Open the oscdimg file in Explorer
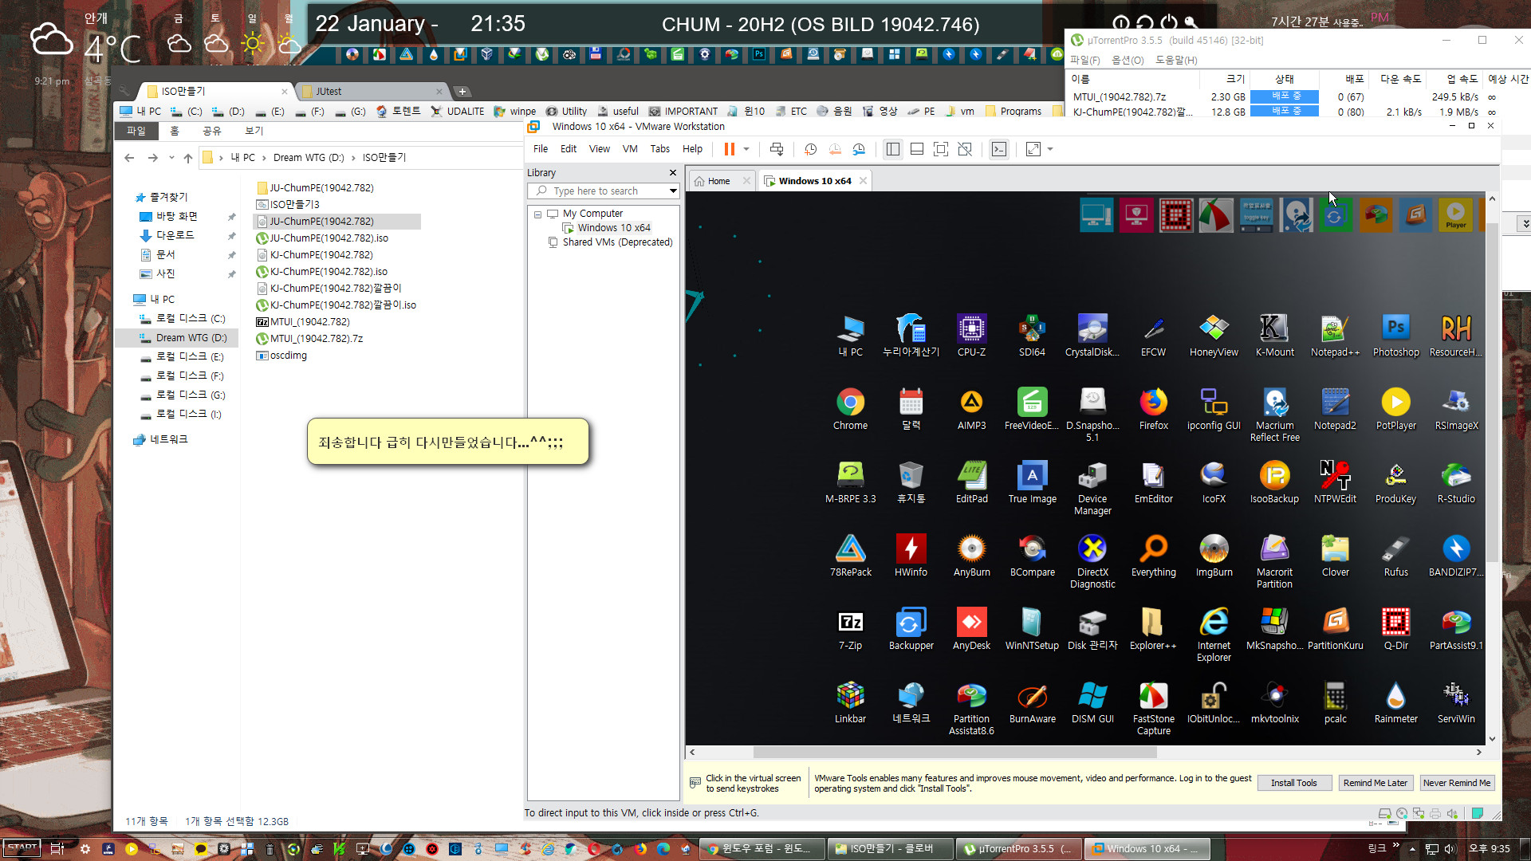Viewport: 1531px width, 861px height. pos(288,356)
